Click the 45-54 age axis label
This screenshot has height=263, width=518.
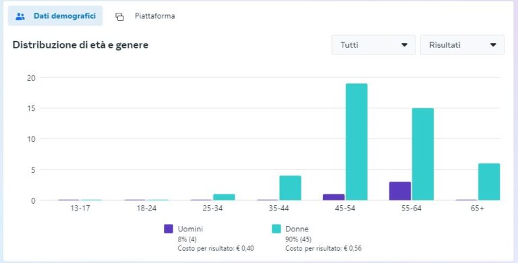coord(345,209)
